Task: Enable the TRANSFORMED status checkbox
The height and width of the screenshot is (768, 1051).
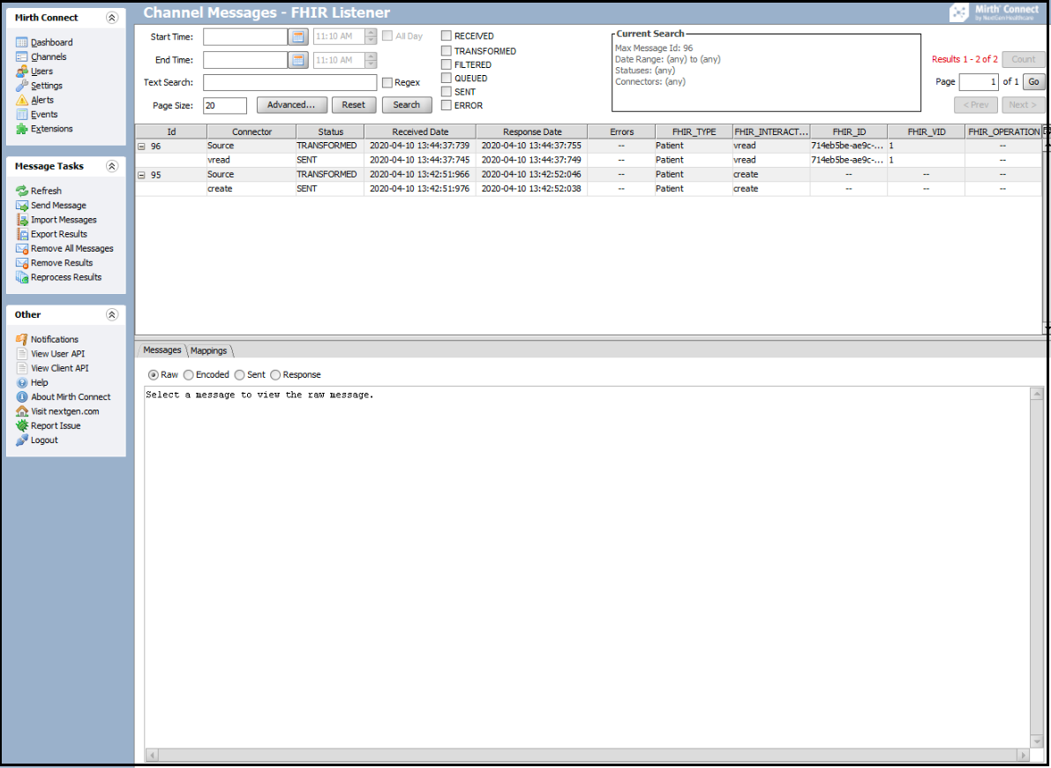Action: click(447, 51)
